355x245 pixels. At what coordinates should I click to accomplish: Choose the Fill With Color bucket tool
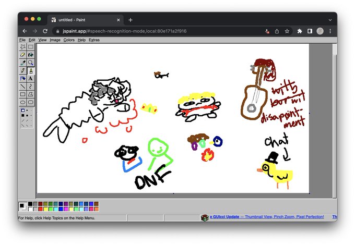pyautogui.click(x=31, y=55)
